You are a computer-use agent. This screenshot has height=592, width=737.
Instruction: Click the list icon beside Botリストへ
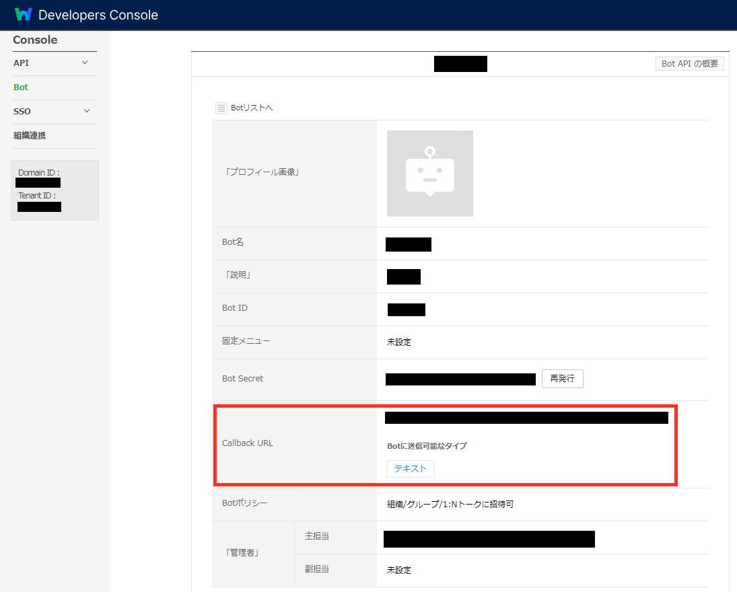(221, 108)
